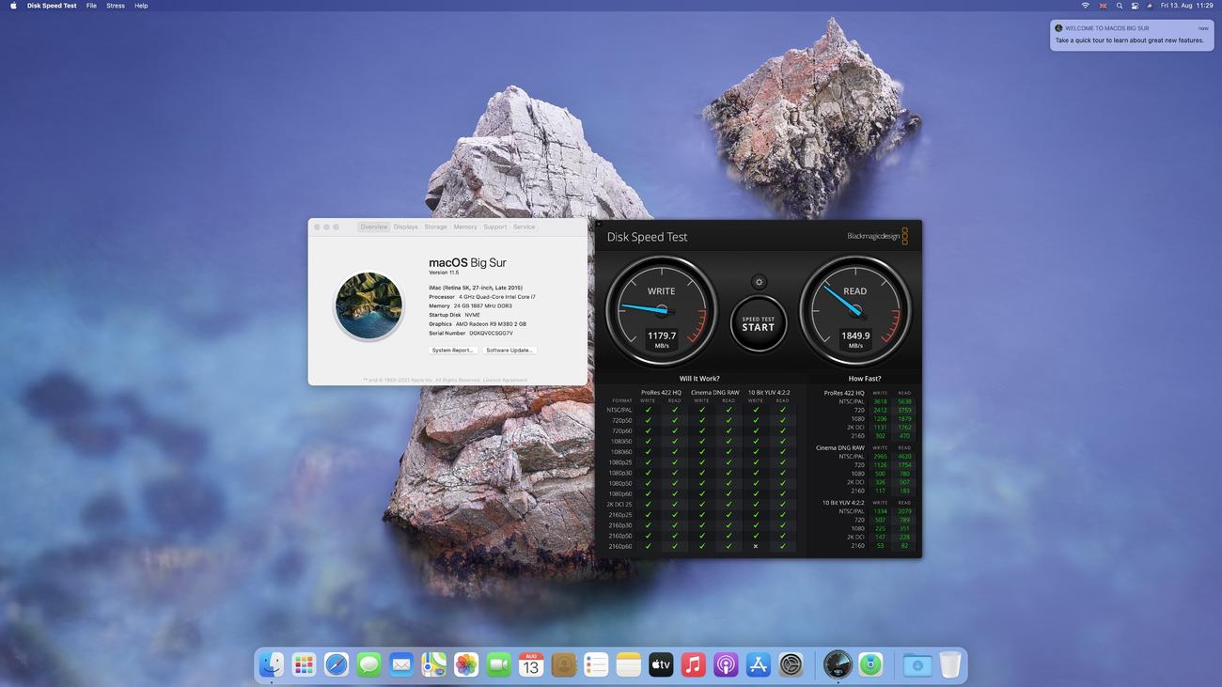Click the READ speed gauge
Screen dimensions: 1222x687
click(854, 311)
